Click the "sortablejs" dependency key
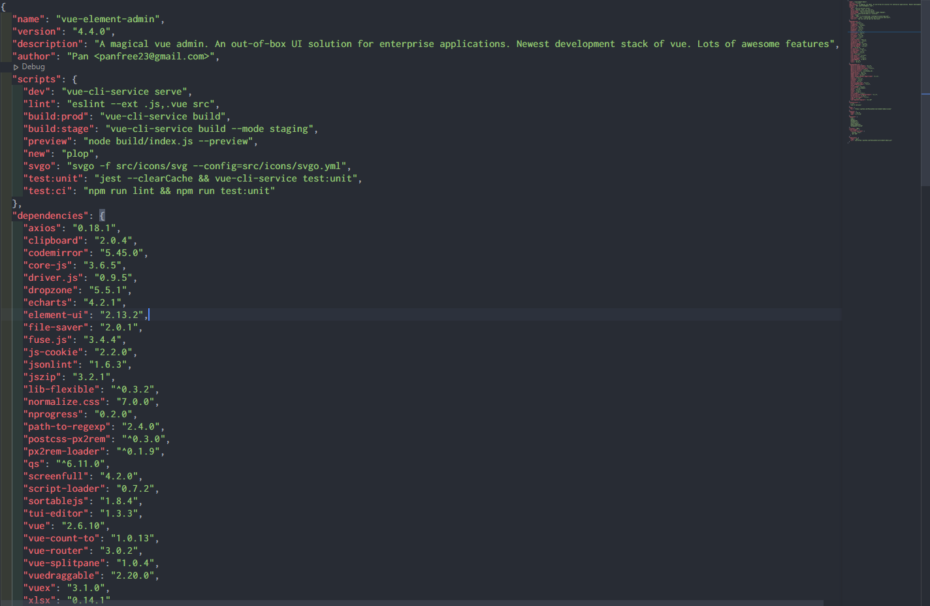This screenshot has height=606, width=930. tap(56, 501)
